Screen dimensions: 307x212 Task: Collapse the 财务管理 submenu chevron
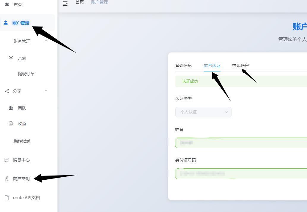(46, 41)
